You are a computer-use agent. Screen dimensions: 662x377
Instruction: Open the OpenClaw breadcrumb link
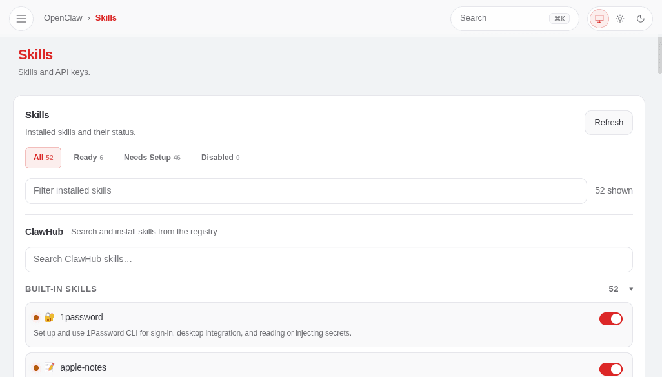63,17
